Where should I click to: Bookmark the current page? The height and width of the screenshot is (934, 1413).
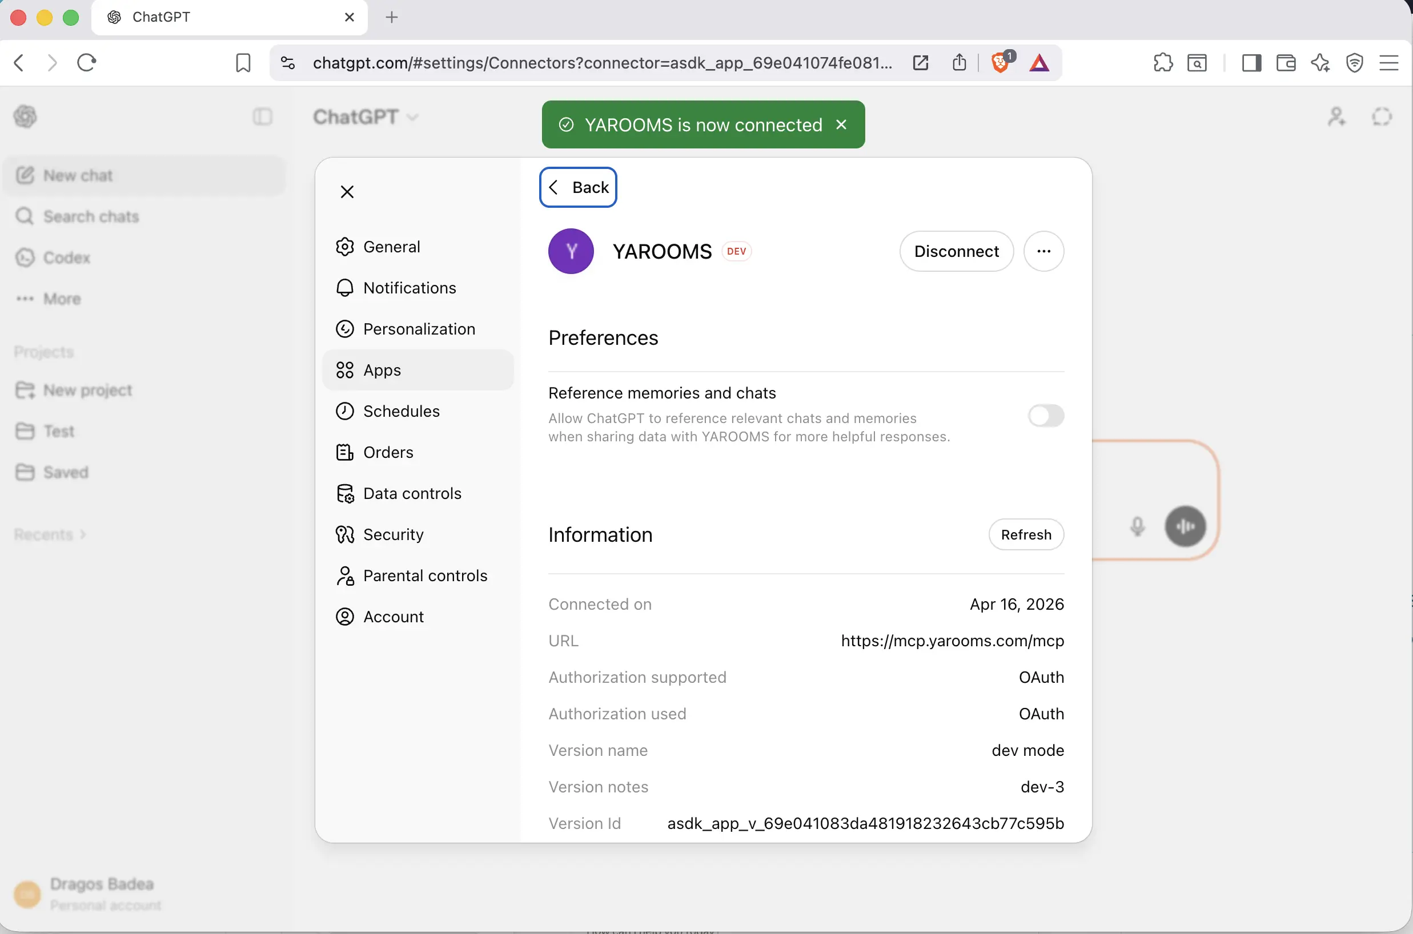pyautogui.click(x=243, y=63)
